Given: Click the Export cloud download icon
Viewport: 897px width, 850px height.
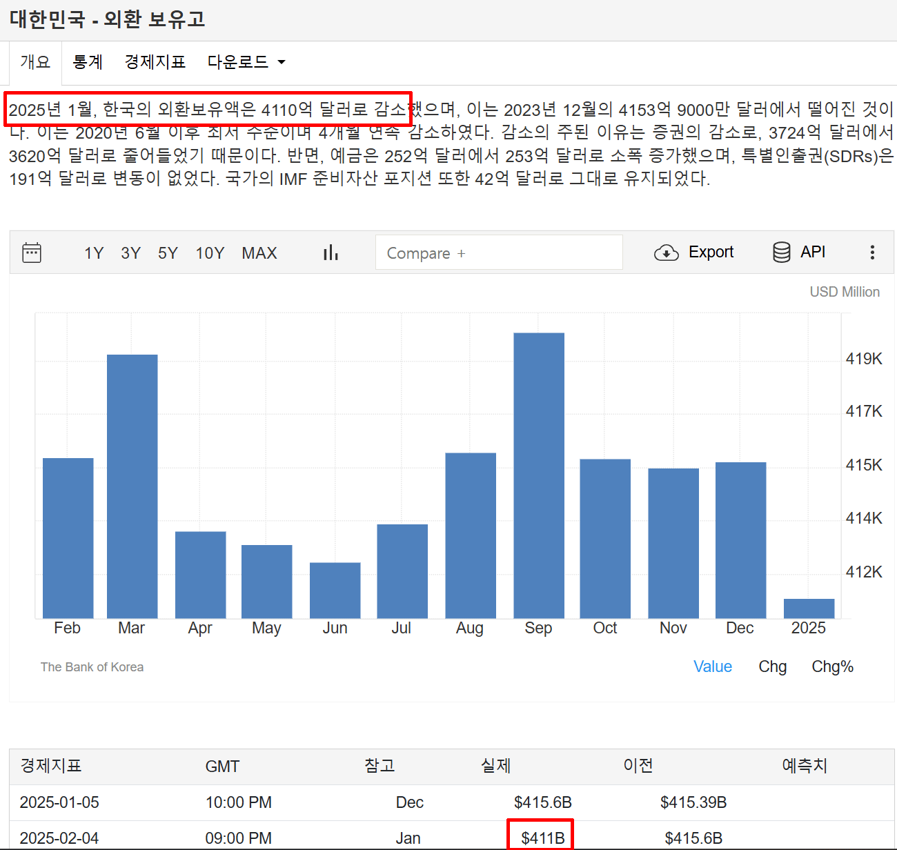Looking at the screenshot, I should click(666, 253).
